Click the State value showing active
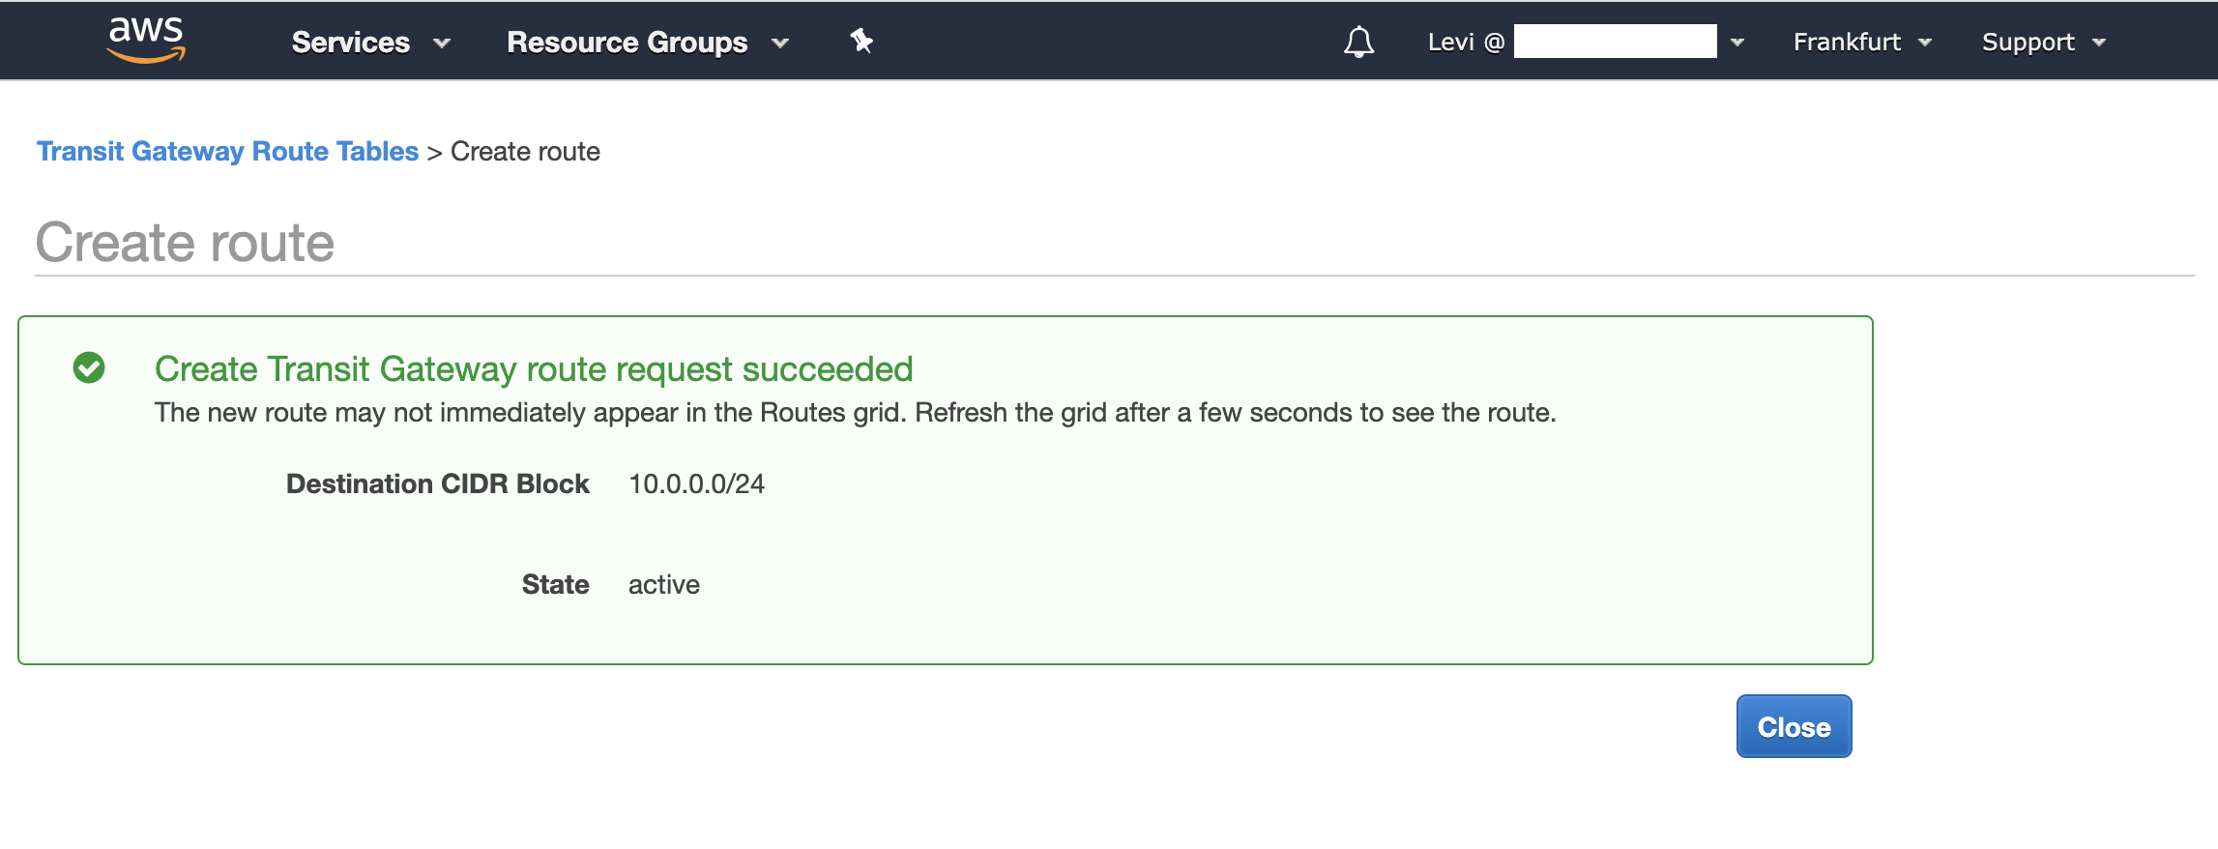 (x=663, y=584)
